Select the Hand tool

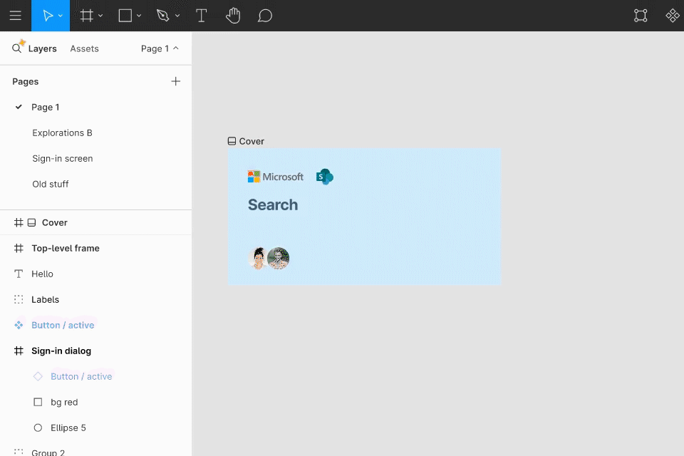click(233, 16)
